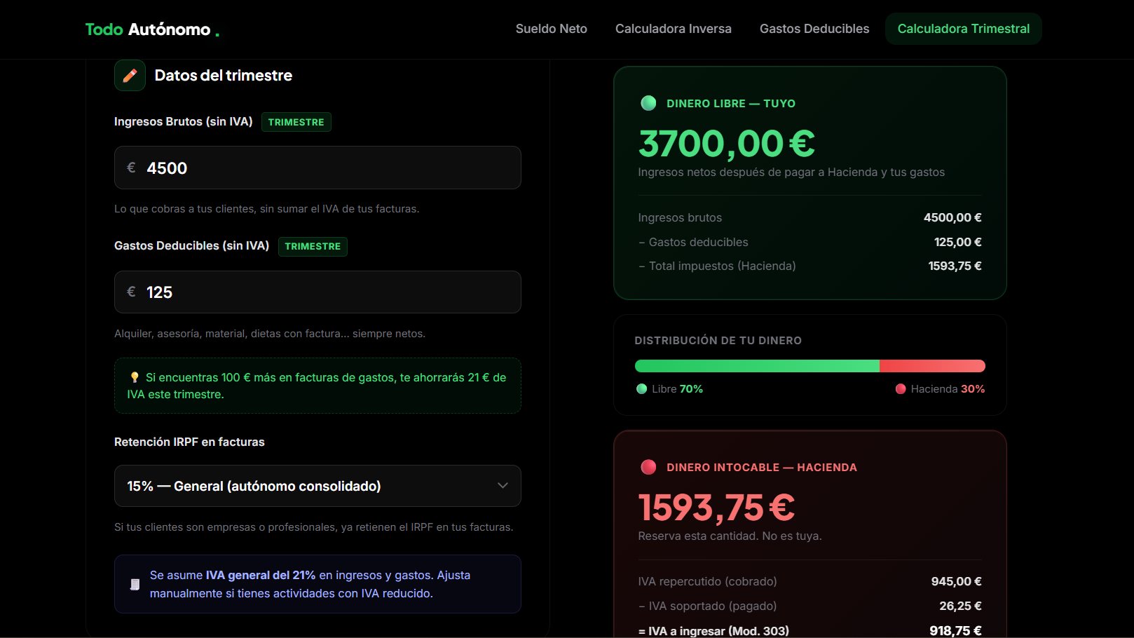The width and height of the screenshot is (1134, 638).
Task: Open the Gastos Deducibles page
Action: 814,29
